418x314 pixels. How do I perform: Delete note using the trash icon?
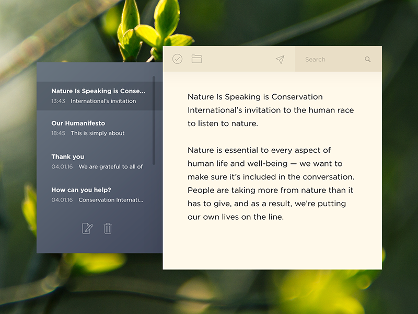point(108,228)
